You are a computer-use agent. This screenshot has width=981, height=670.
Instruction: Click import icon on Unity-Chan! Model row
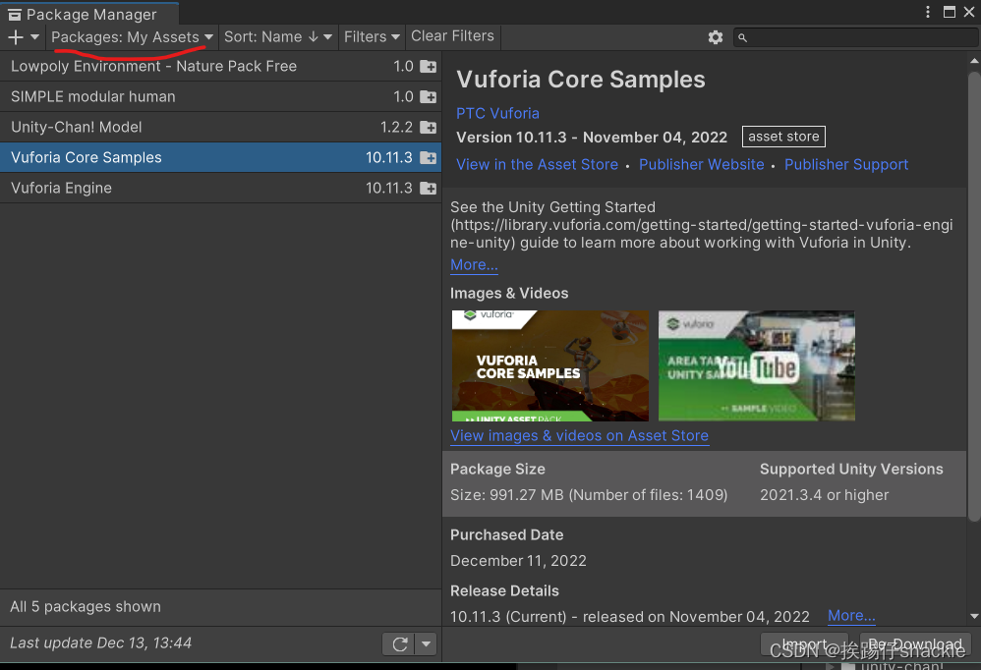(429, 128)
